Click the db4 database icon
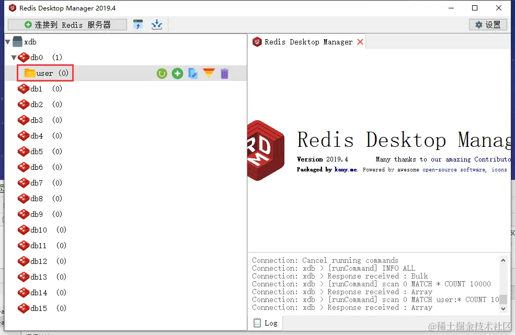 [x=24, y=136]
